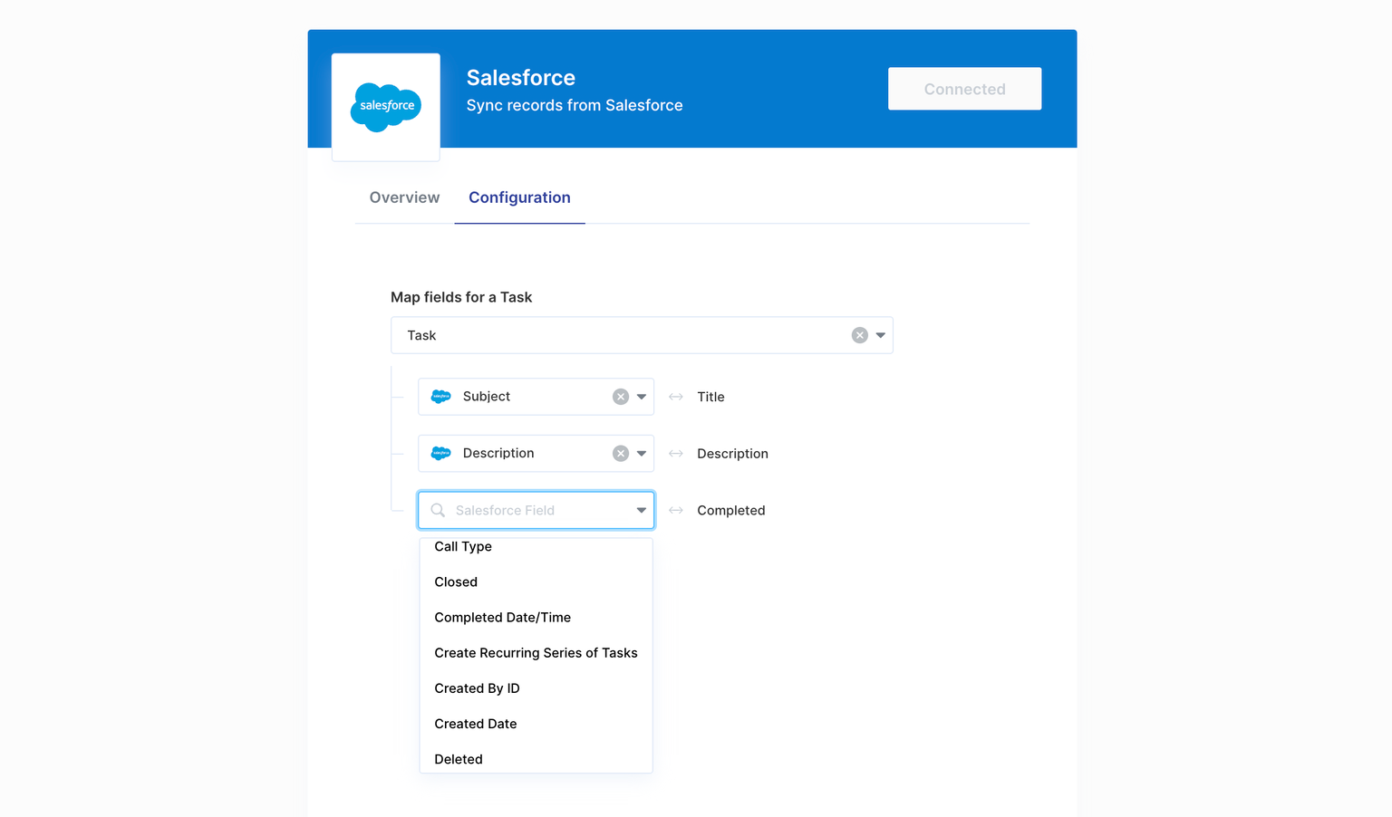The width and height of the screenshot is (1392, 817).
Task: Click sync arrows icon beside right Description label
Action: (676, 454)
